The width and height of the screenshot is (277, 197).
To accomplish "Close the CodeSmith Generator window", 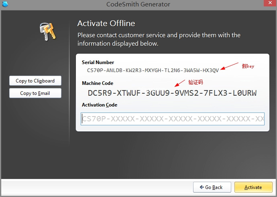I will coord(270,3).
